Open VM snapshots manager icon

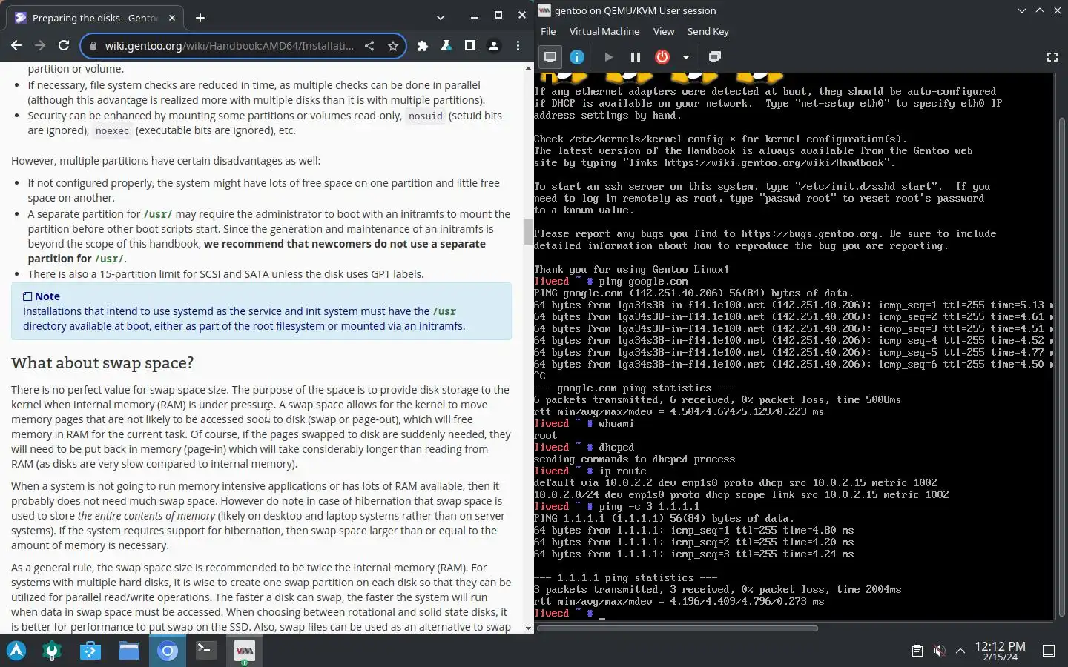715,57
